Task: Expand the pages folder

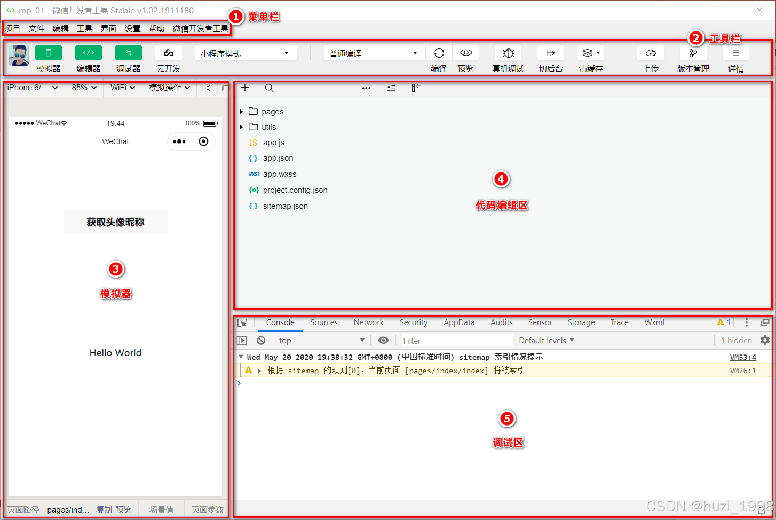Action: (241, 112)
